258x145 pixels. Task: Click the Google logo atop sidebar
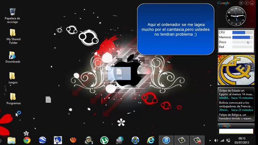click(223, 3)
